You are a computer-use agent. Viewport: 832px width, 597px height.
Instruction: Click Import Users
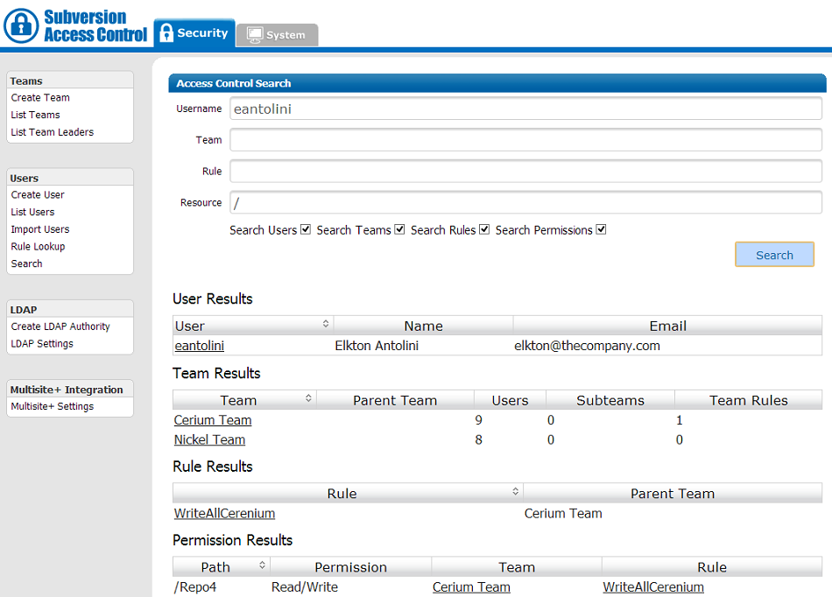coord(40,229)
